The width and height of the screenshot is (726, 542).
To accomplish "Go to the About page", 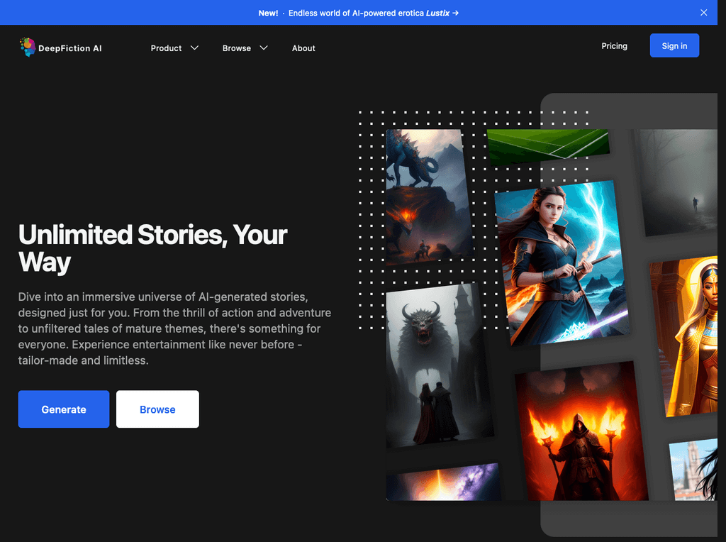I will pos(303,48).
